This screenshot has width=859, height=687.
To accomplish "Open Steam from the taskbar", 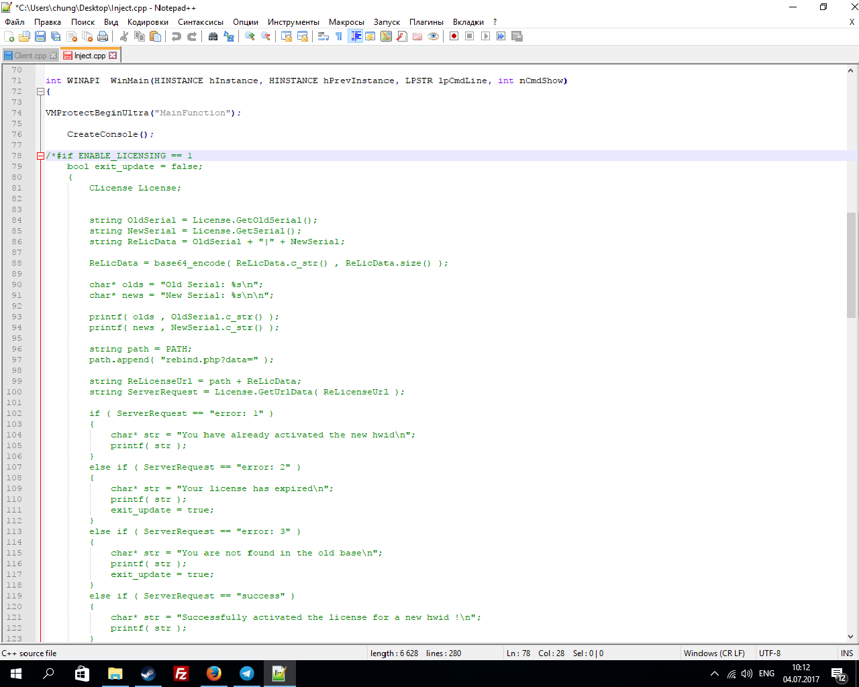I will coord(148,674).
